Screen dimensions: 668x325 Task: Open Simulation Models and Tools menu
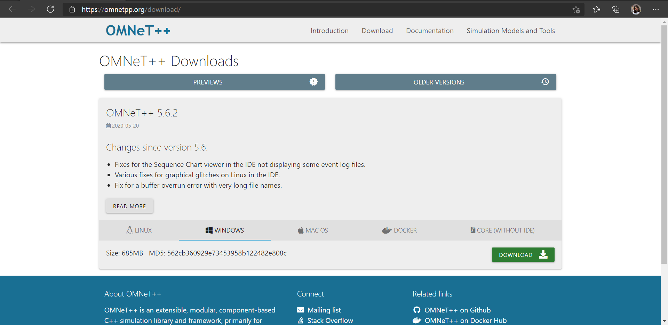point(511,31)
